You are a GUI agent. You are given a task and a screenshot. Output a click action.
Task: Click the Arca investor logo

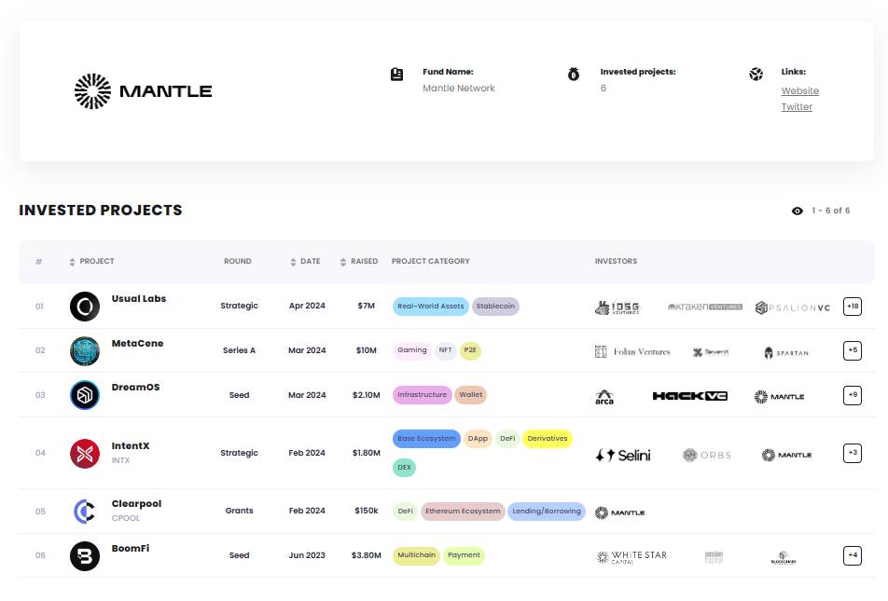604,397
